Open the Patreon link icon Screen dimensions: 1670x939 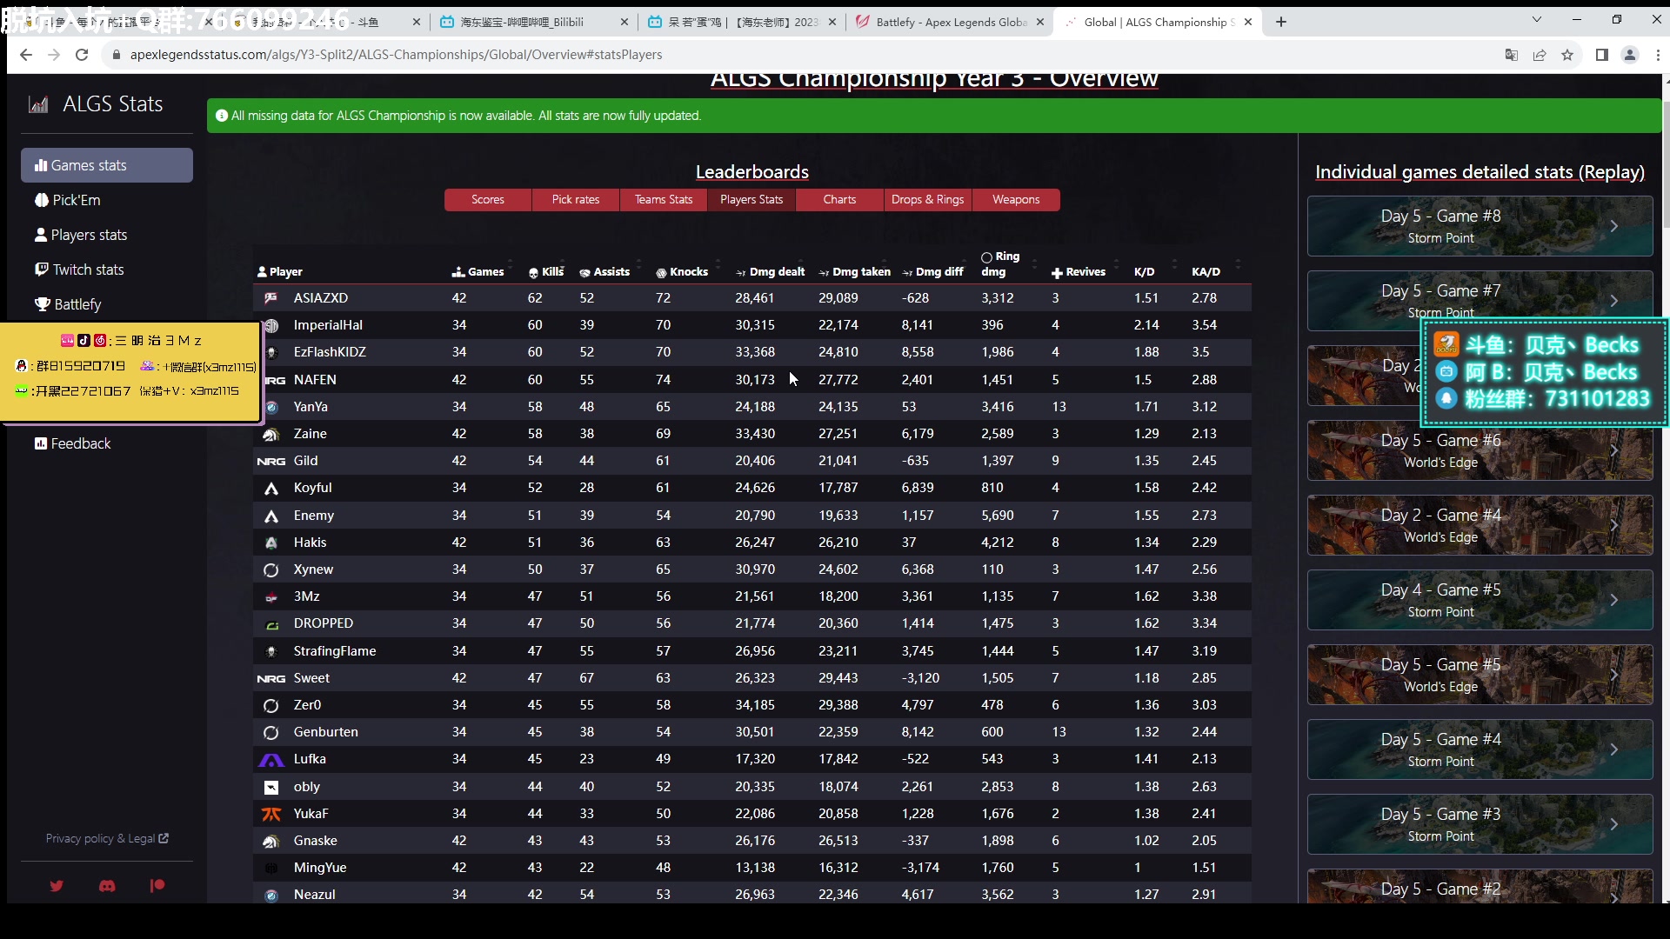157,886
